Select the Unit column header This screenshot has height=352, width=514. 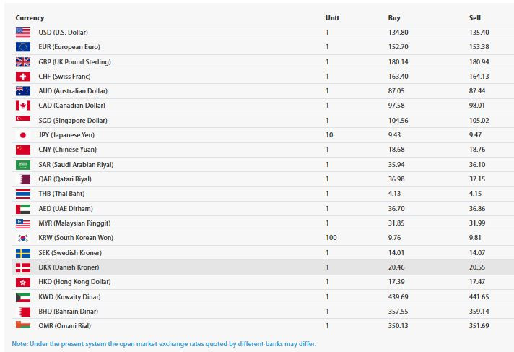pos(332,18)
